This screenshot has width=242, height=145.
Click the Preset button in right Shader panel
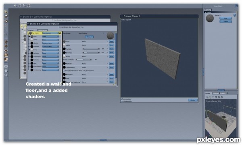tap(225, 21)
